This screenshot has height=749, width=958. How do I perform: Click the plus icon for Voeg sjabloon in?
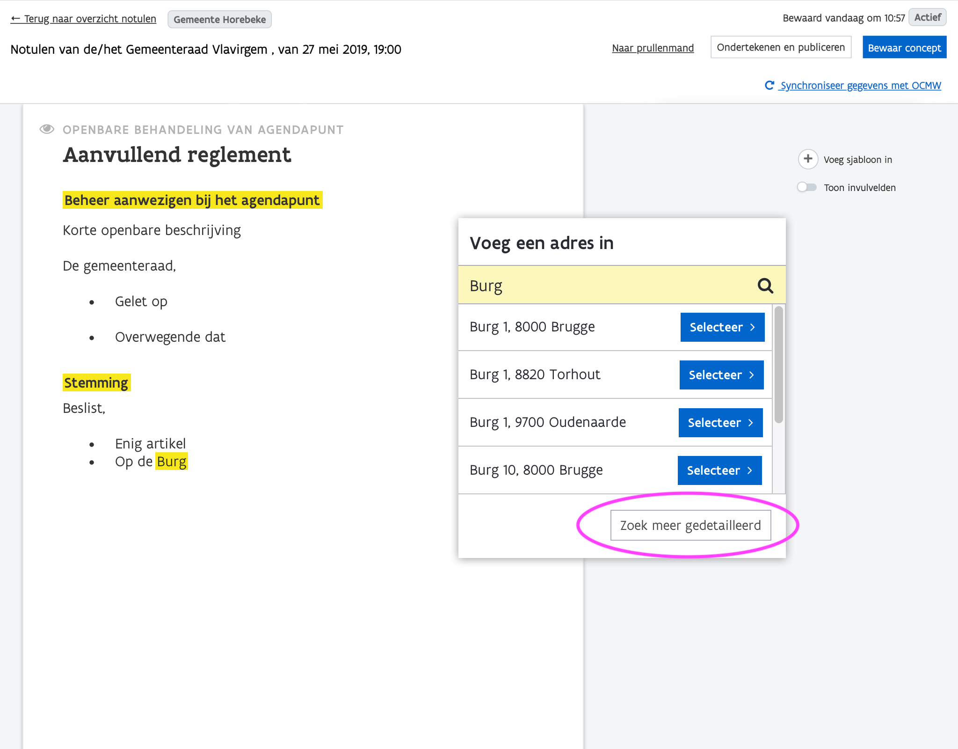tap(808, 159)
